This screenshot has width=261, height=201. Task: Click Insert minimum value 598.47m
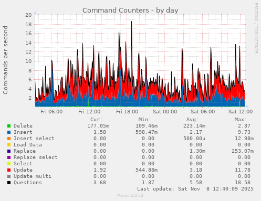click(x=147, y=132)
